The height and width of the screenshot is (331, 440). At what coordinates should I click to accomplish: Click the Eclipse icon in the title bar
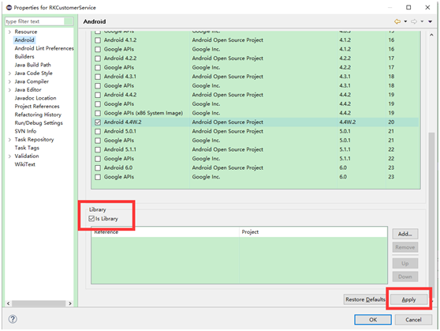point(9,8)
